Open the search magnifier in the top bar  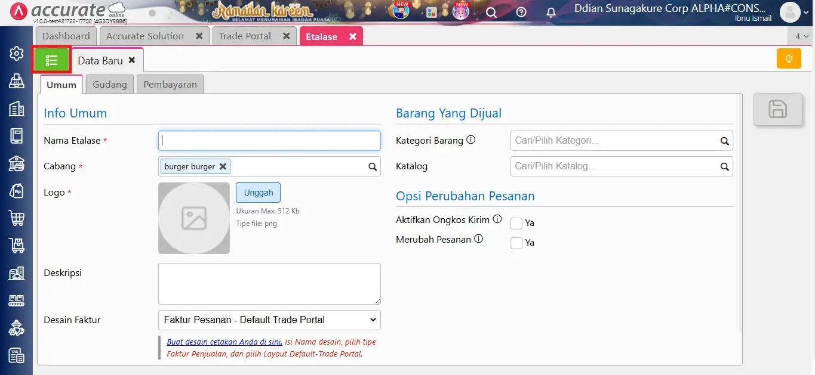pyautogui.click(x=491, y=12)
